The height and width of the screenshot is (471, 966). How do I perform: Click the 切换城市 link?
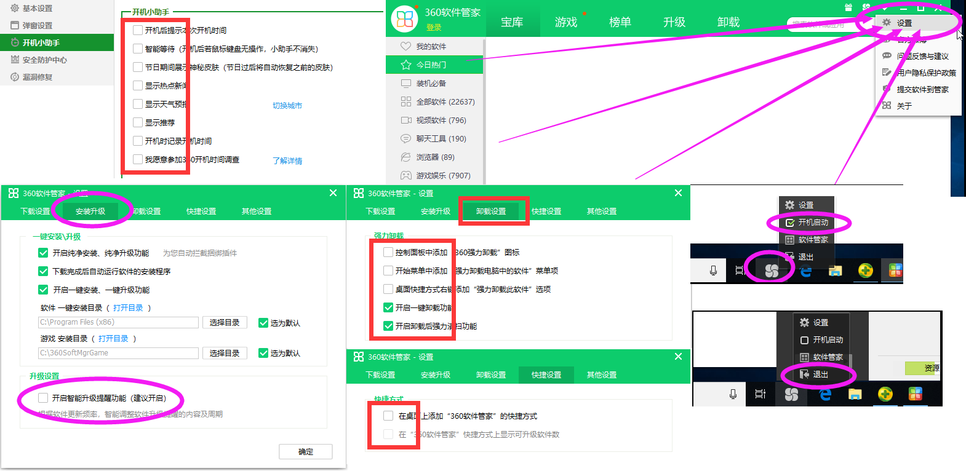(287, 105)
